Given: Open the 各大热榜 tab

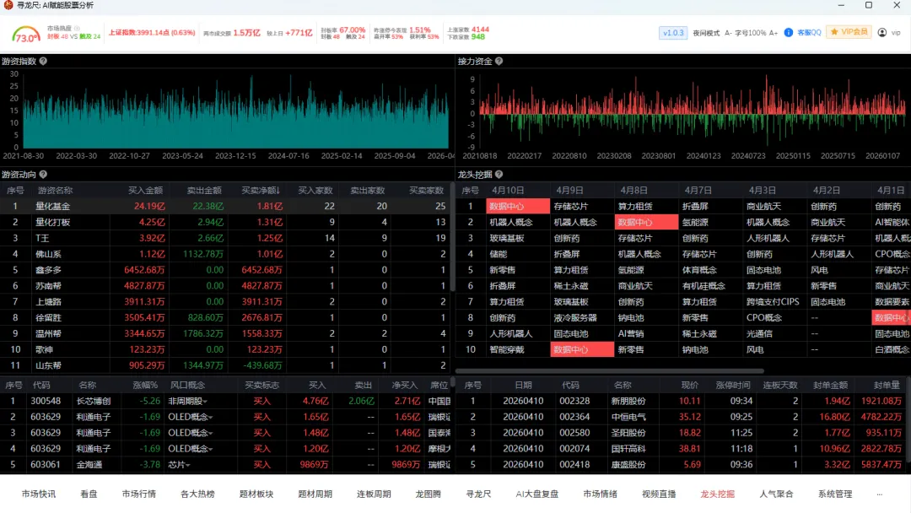Looking at the screenshot, I should click(197, 494).
